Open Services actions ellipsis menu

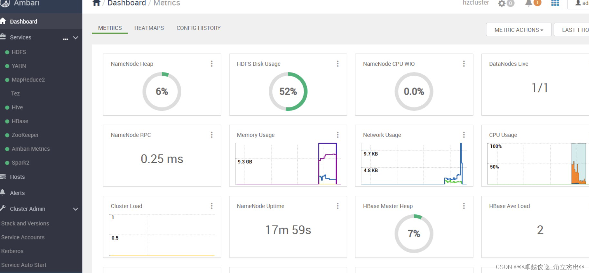65,39
